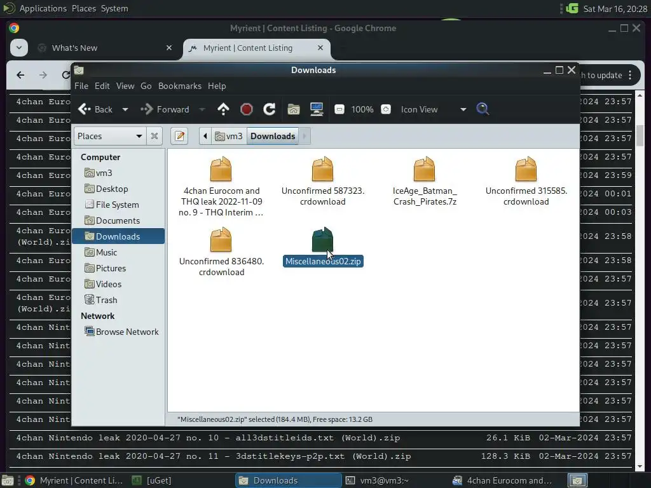Open the File menu
Viewport: 651px width, 488px height.
point(81,86)
